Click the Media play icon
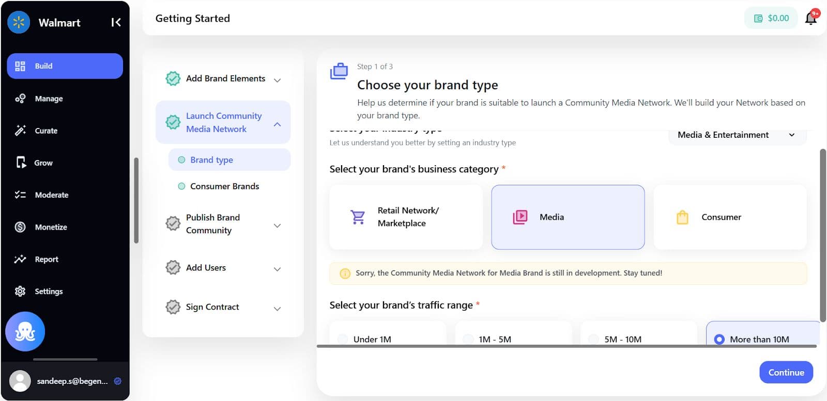 [520, 217]
